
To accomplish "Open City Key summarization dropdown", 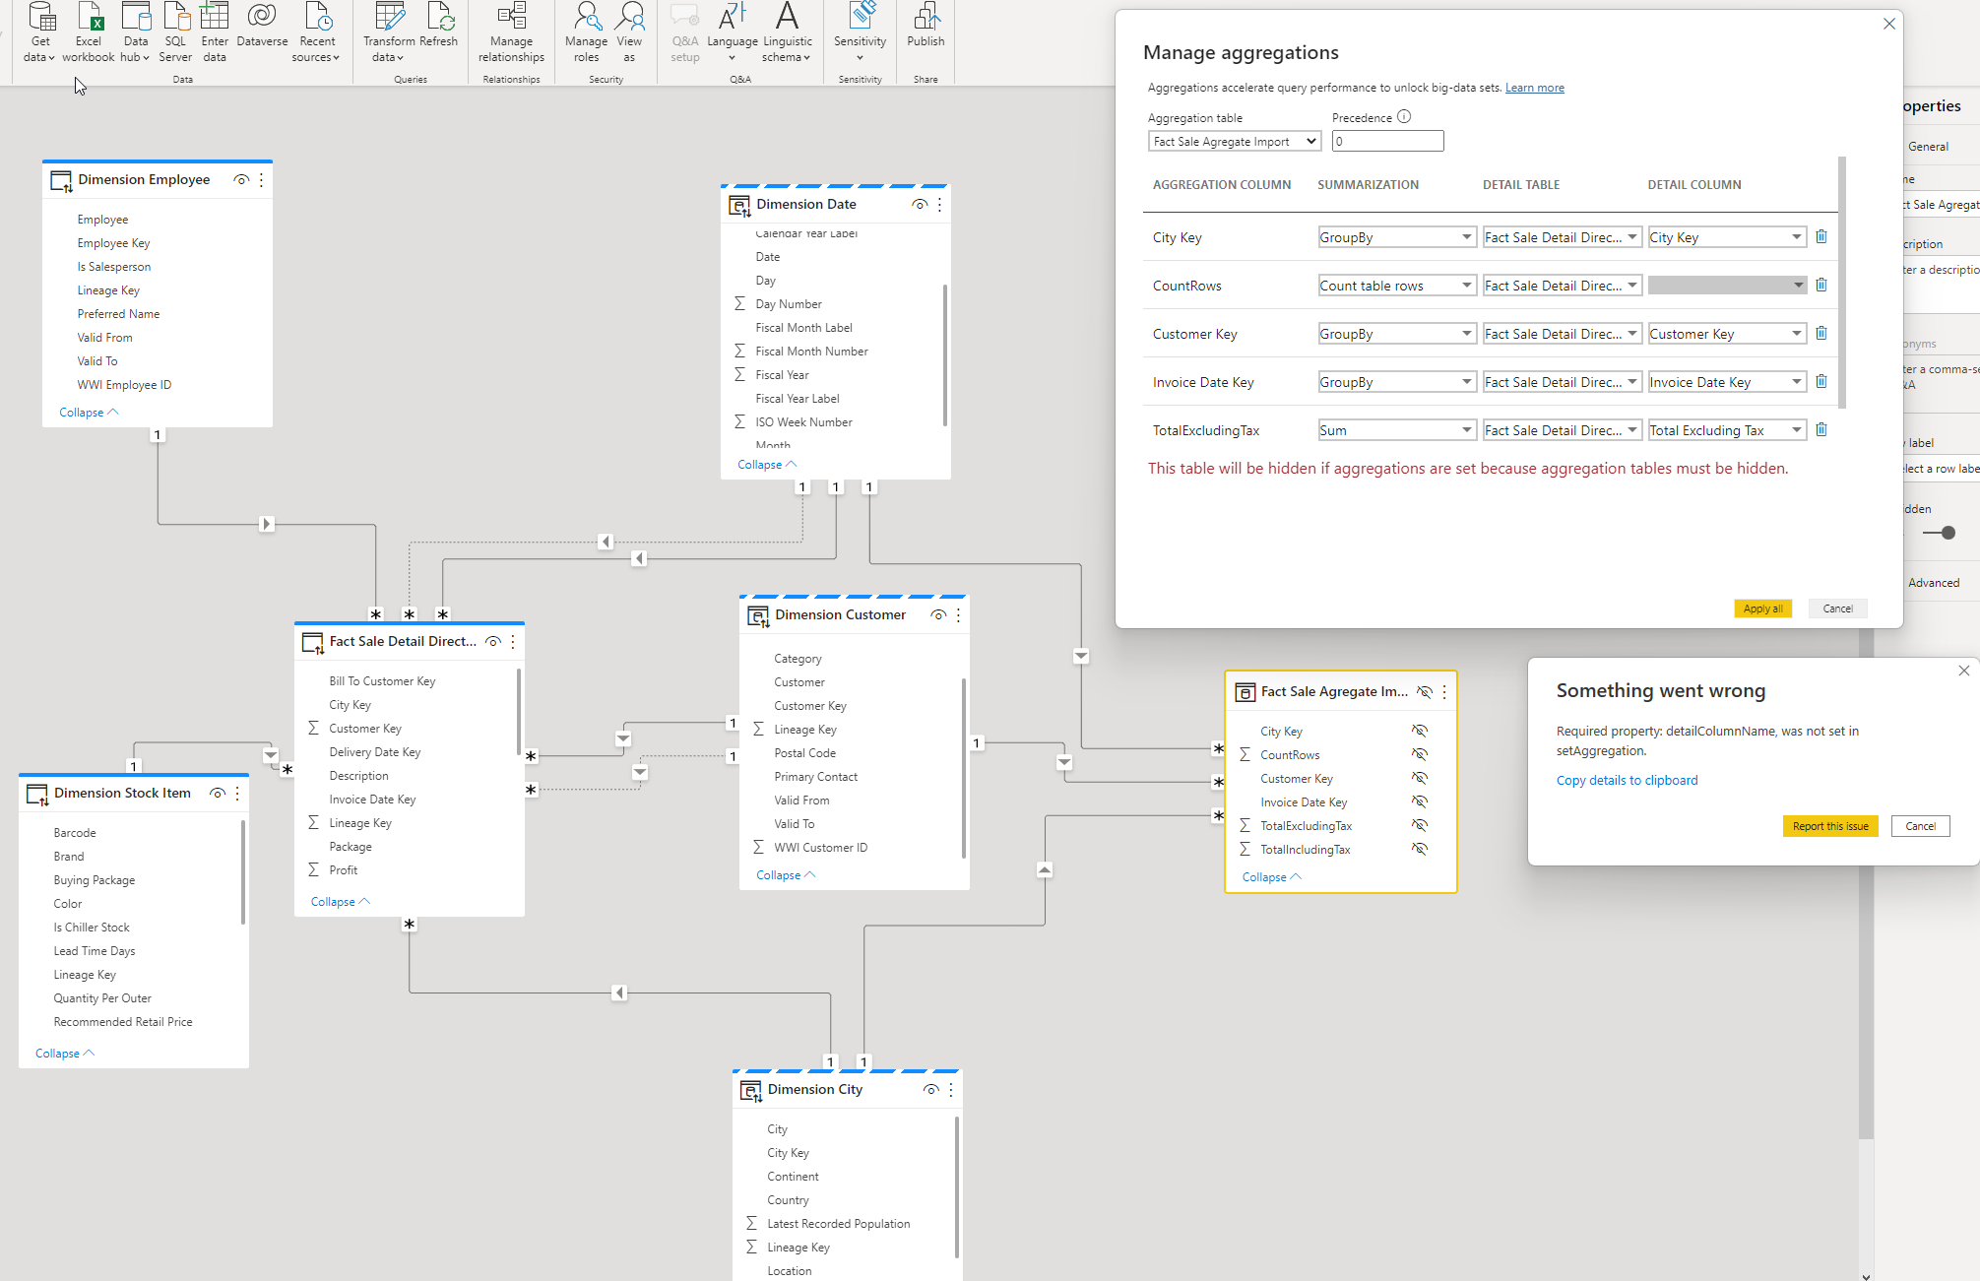I will [1397, 237].
